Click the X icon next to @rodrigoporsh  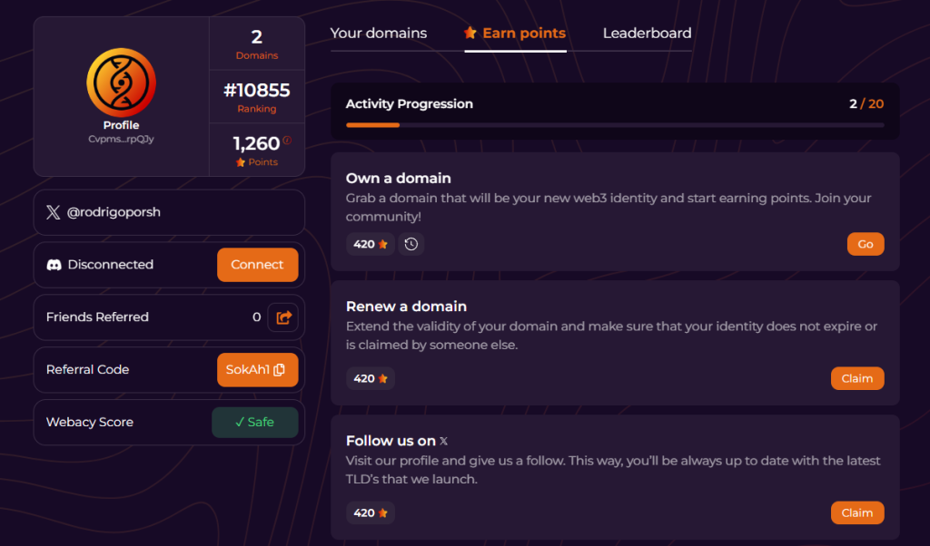(x=54, y=211)
